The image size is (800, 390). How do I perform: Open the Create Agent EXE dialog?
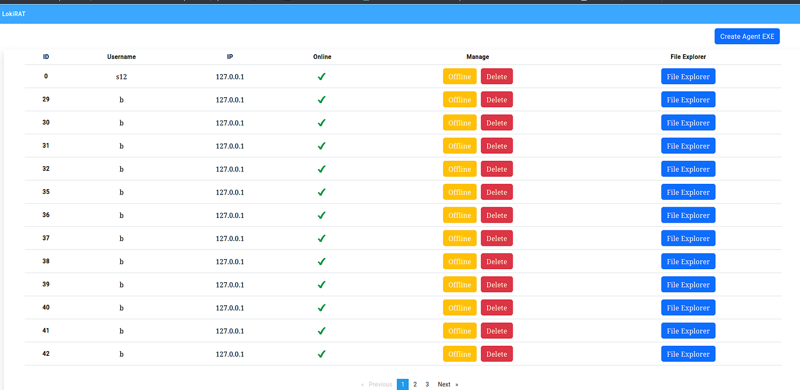[x=747, y=36]
